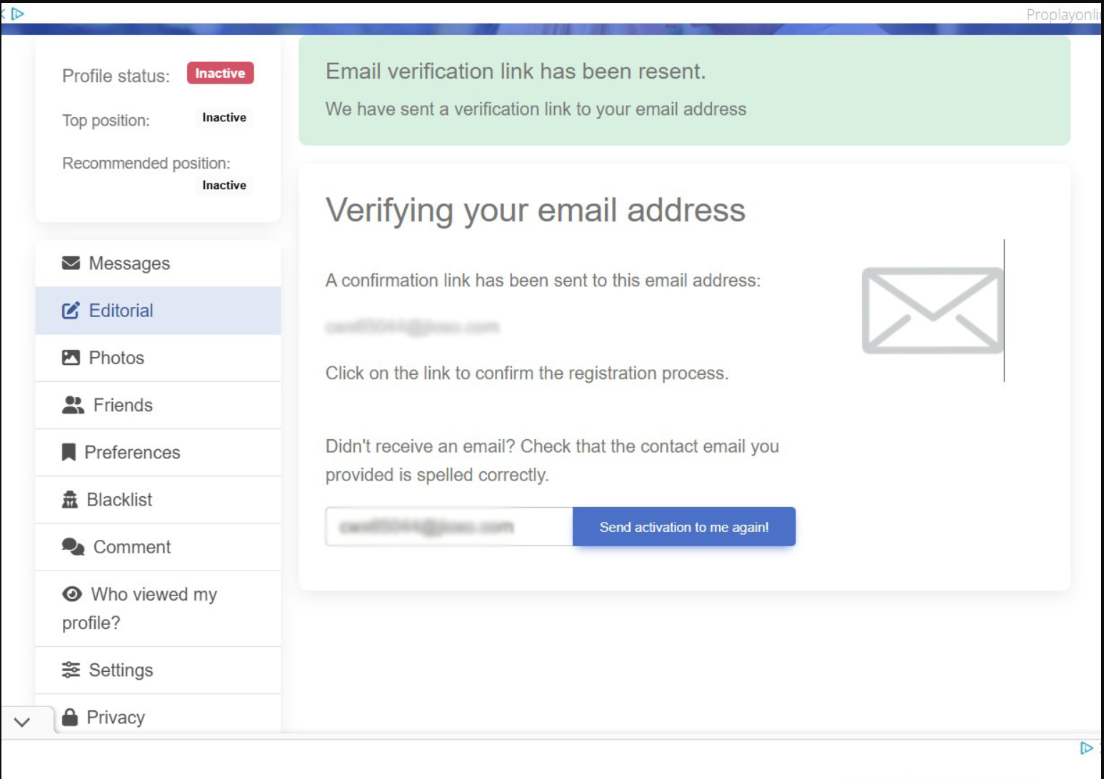Click the AdChoices triangle in bottom banner
This screenshot has width=1104, height=779.
click(1086, 748)
